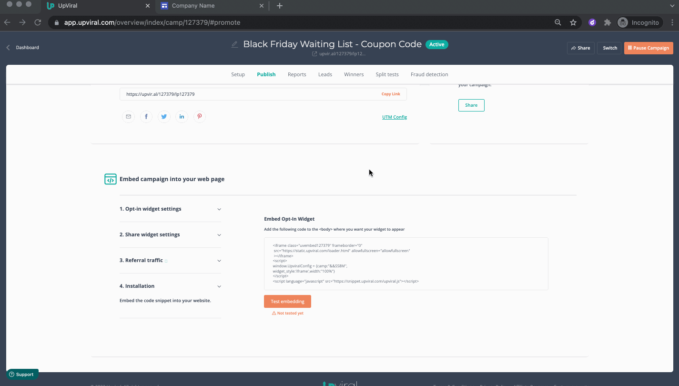
Task: Go back using Dashboard arrow icon
Action: [x=8, y=48]
